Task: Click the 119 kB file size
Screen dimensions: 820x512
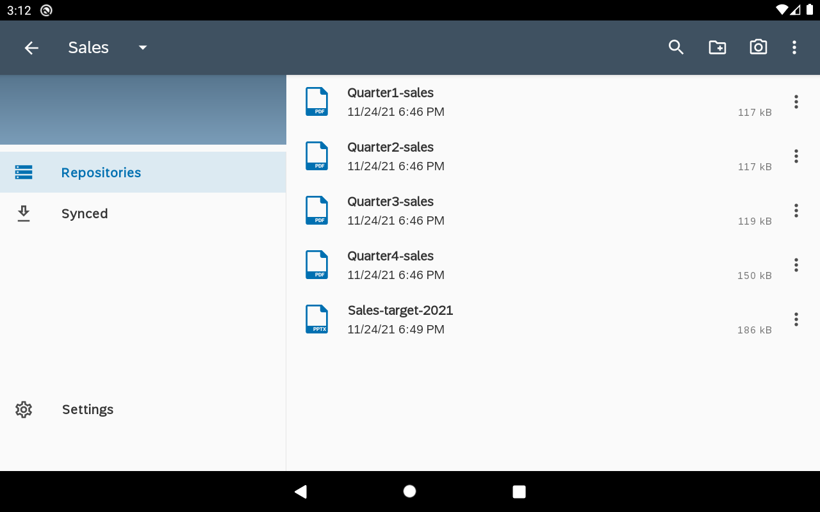Action: point(755,221)
